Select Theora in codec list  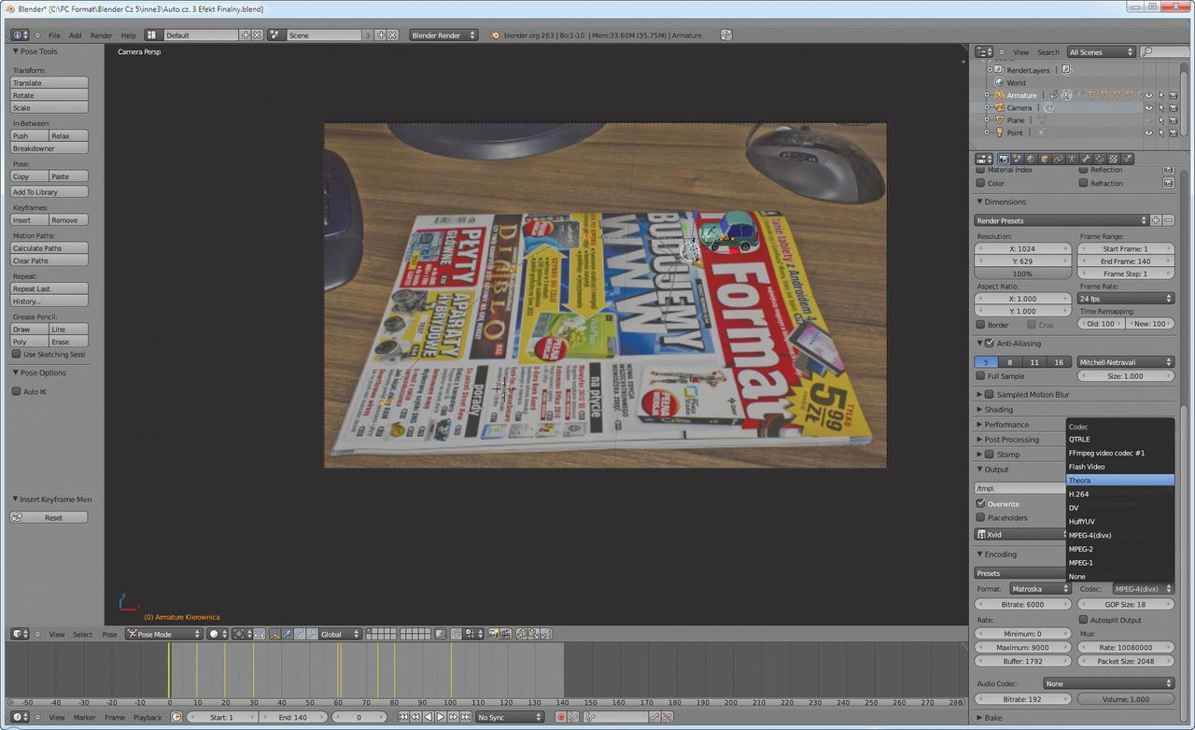(x=1120, y=480)
